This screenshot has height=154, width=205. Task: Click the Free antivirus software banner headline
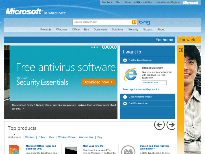[x=66, y=67]
